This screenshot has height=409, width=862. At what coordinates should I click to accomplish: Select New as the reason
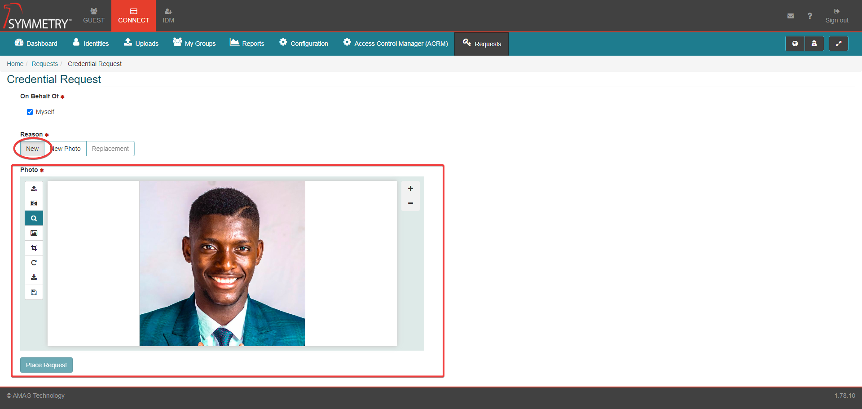pos(32,149)
